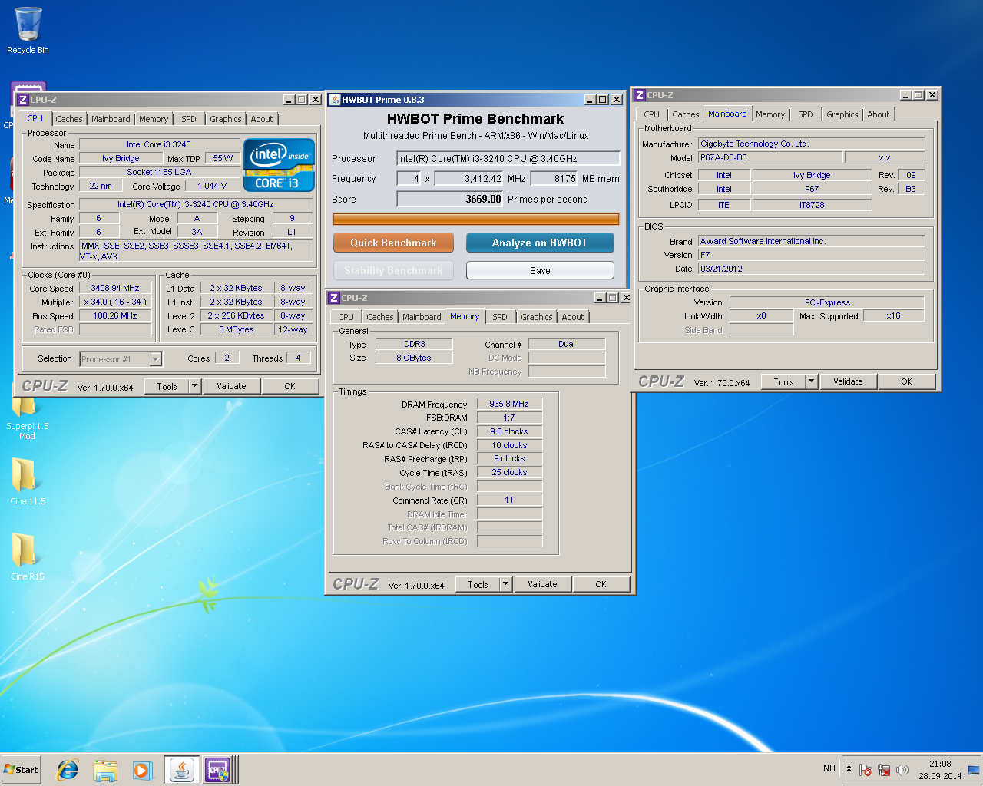Screen dimensions: 983x786
Task: Click the HWBOT Prime title bar Java icon
Action: 334,100
